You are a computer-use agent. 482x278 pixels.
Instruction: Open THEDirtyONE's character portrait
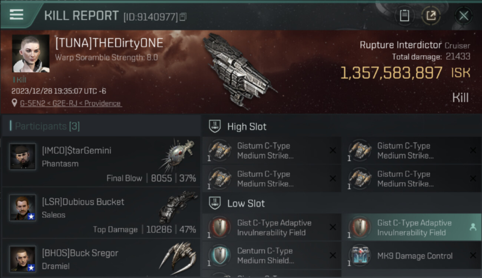31,53
